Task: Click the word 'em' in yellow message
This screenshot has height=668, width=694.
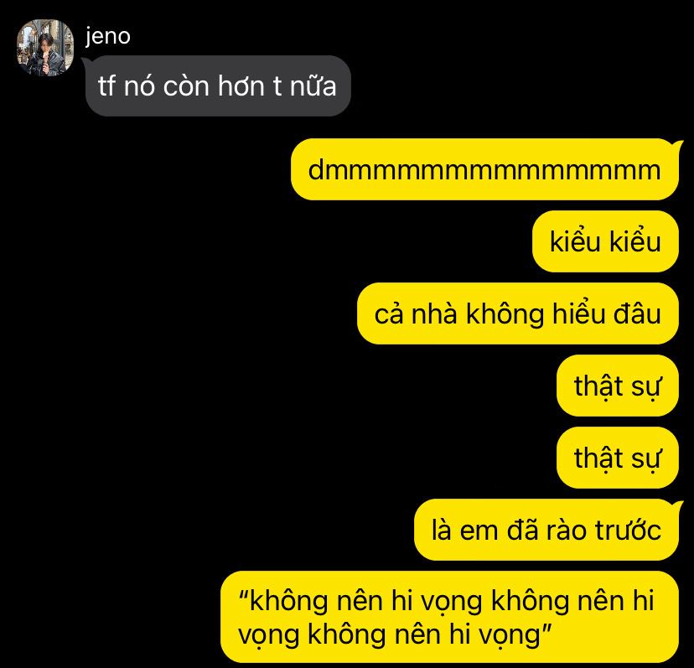Action: (x=479, y=531)
